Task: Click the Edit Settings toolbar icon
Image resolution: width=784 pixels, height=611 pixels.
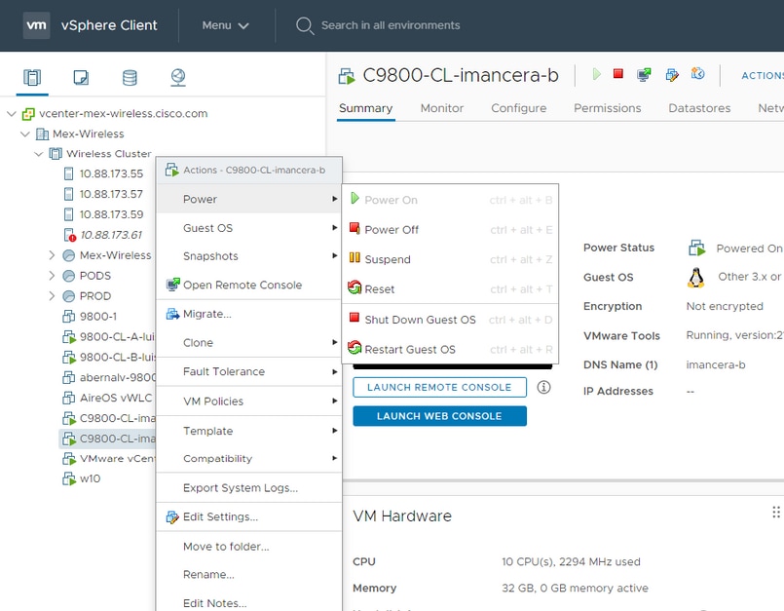Action: tap(672, 75)
